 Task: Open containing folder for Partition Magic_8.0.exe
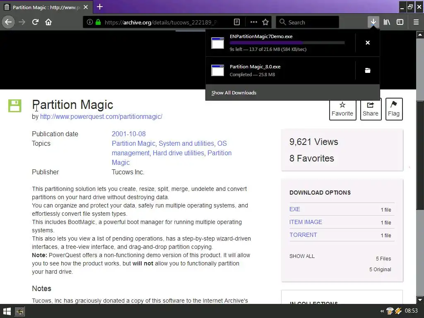pos(368,70)
